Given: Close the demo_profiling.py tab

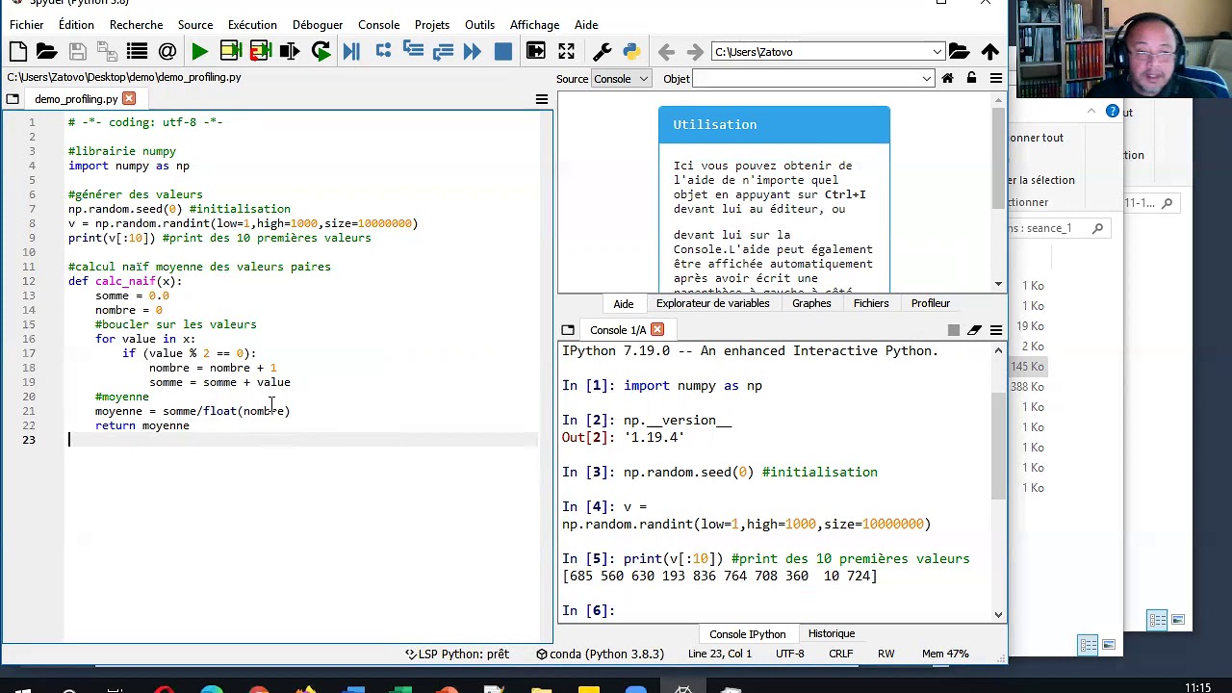Looking at the screenshot, I should point(129,99).
